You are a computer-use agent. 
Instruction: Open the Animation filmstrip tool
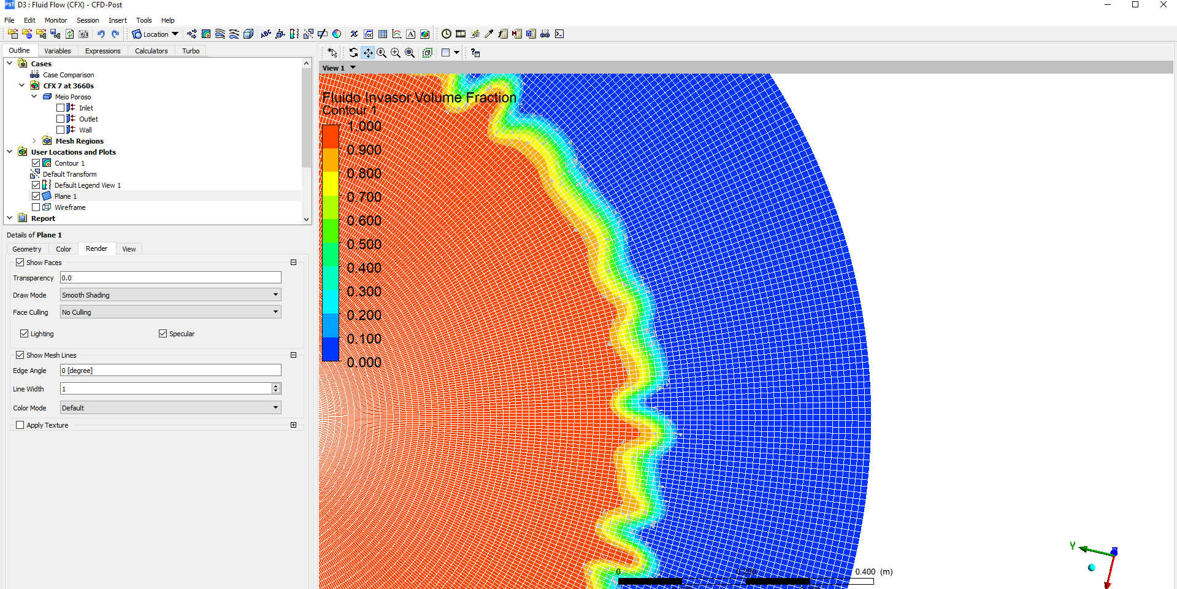pos(461,34)
